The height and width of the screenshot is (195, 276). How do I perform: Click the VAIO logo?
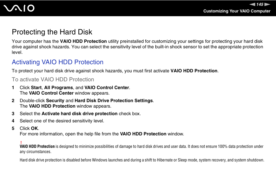(x=19, y=8)
